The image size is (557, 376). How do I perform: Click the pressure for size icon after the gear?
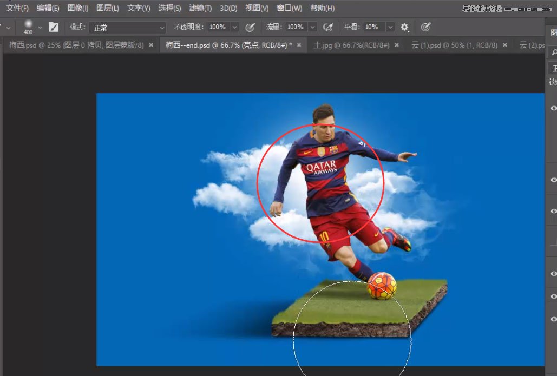(426, 27)
